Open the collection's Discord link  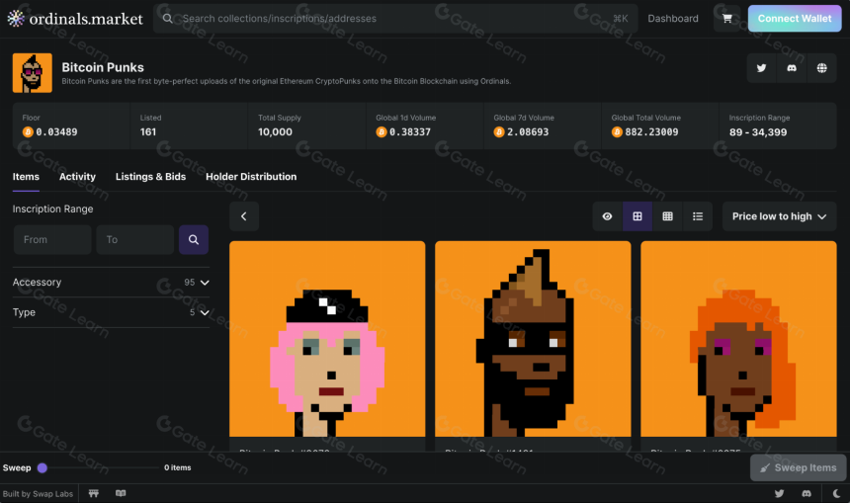coord(792,68)
